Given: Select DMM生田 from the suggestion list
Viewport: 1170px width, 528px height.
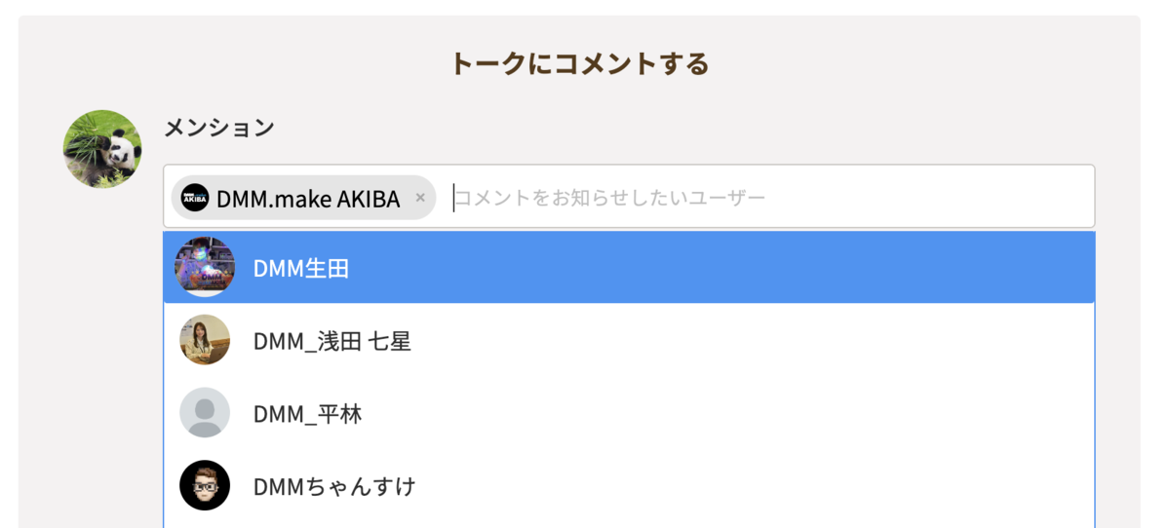Looking at the screenshot, I should [x=301, y=268].
